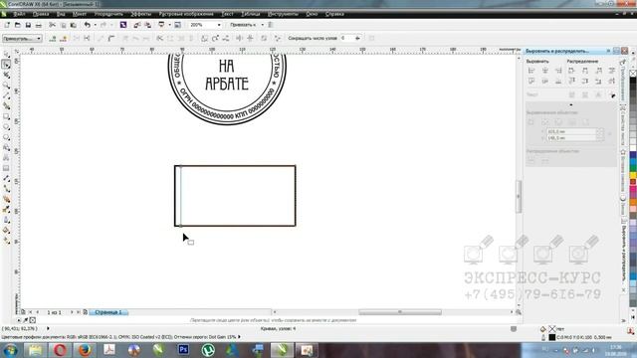Image resolution: width=637 pixels, height=358 pixels.
Task: Select the Polygon tool
Action: (6, 137)
